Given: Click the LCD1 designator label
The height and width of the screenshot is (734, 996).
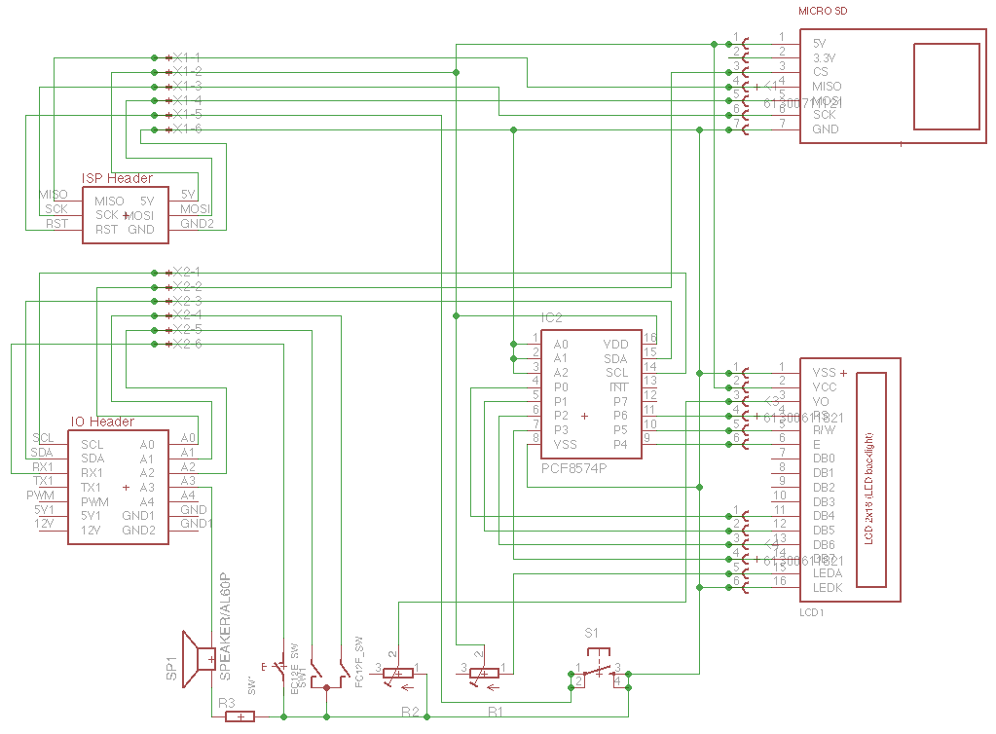Looking at the screenshot, I should pyautogui.click(x=811, y=612).
